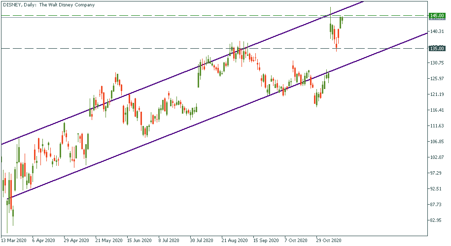451x246 pixels.
Task: Click the 145.00 price level label
Action: click(437, 16)
